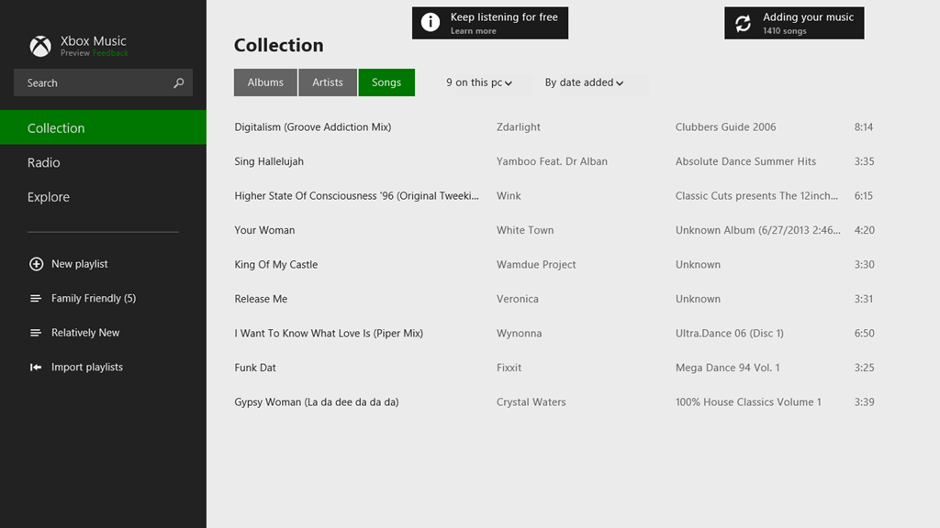Select song Gypsy Woman (La da dee da da da)
The height and width of the screenshot is (528, 940).
(317, 402)
